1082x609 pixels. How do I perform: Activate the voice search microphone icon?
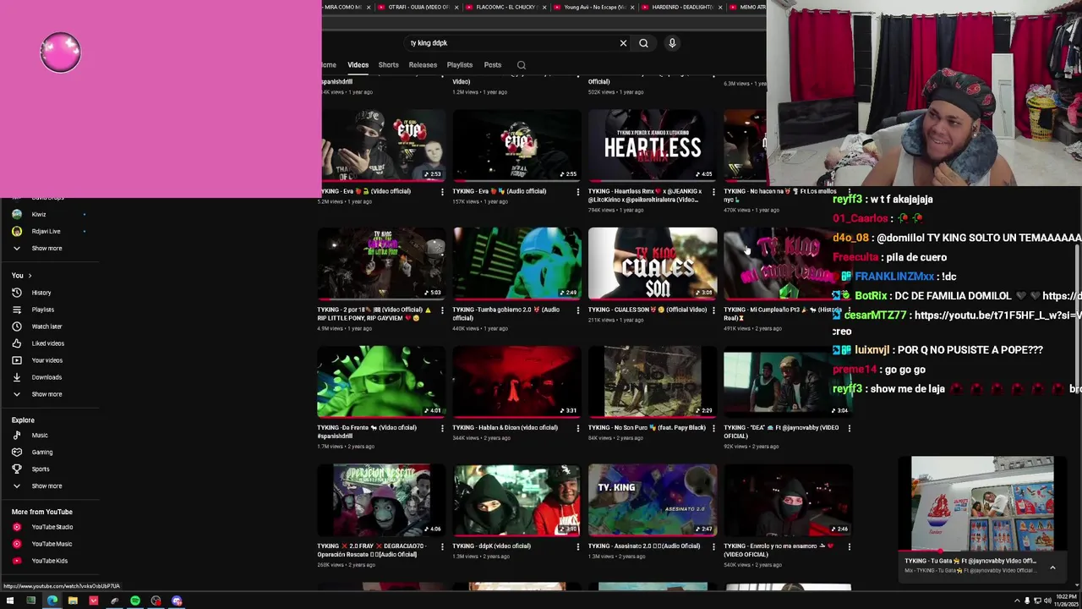672,43
